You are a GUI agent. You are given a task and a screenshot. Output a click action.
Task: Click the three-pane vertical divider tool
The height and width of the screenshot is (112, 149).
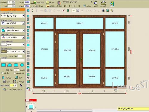tap(28, 52)
